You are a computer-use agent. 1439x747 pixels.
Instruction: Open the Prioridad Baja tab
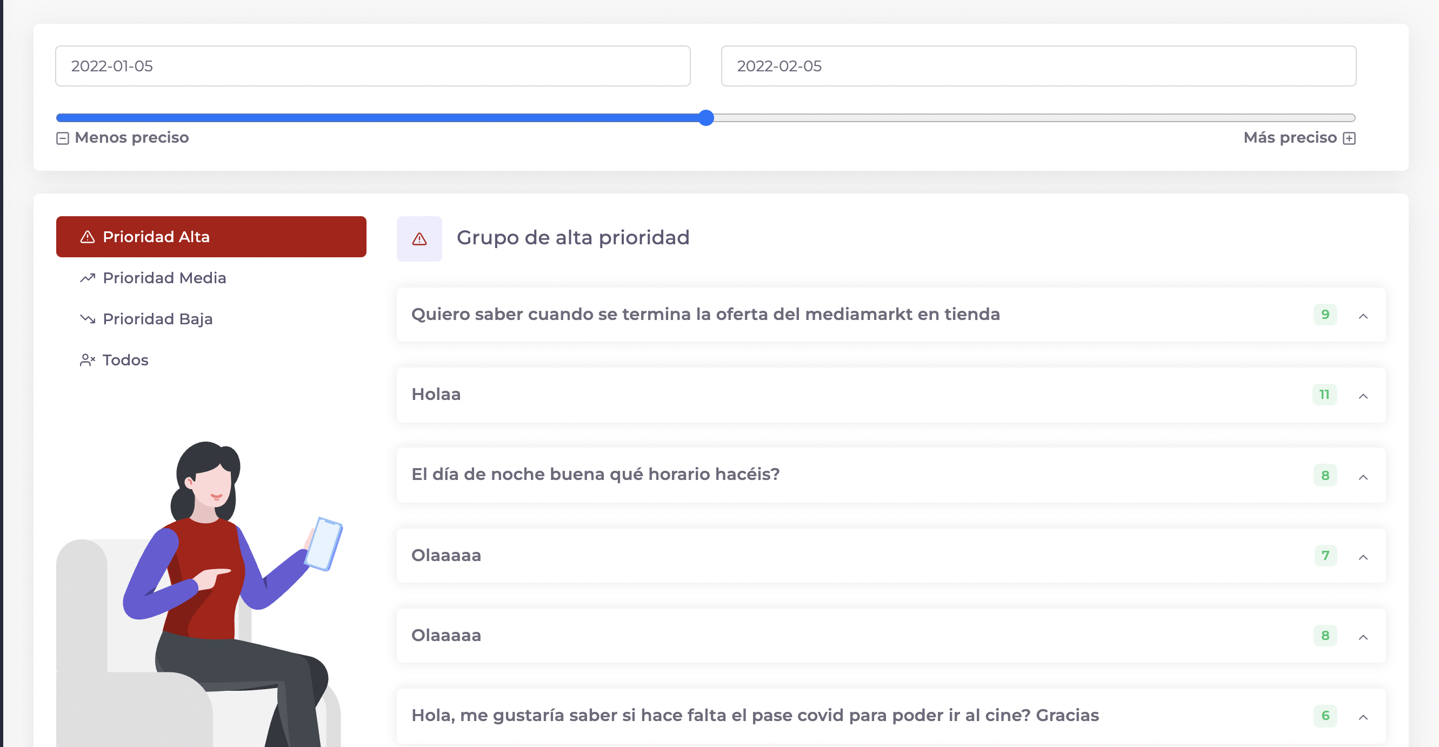pos(211,319)
